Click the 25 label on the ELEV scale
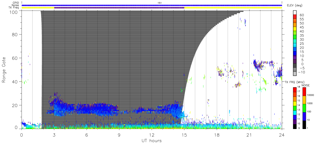 [302, 44]
